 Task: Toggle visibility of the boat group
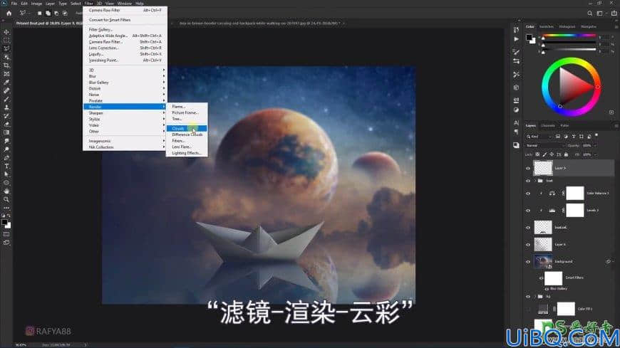click(x=528, y=181)
